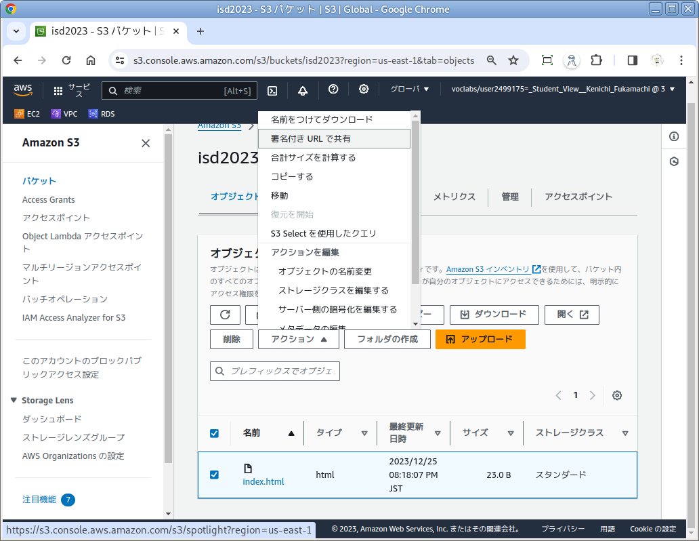This screenshot has height=541, width=699.
Task: Open AWS CloudShell terminal icon
Action: tap(272, 90)
